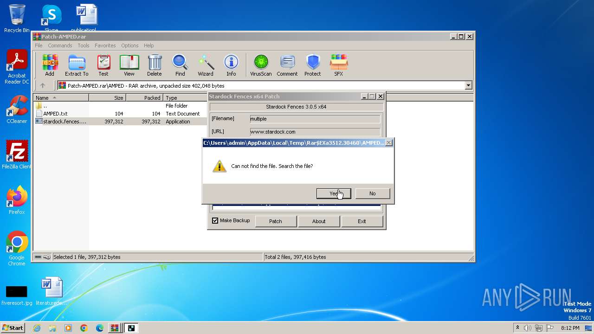Select the AMPED.txt file row
Viewport: 594px width, 334px height.
[121, 114]
